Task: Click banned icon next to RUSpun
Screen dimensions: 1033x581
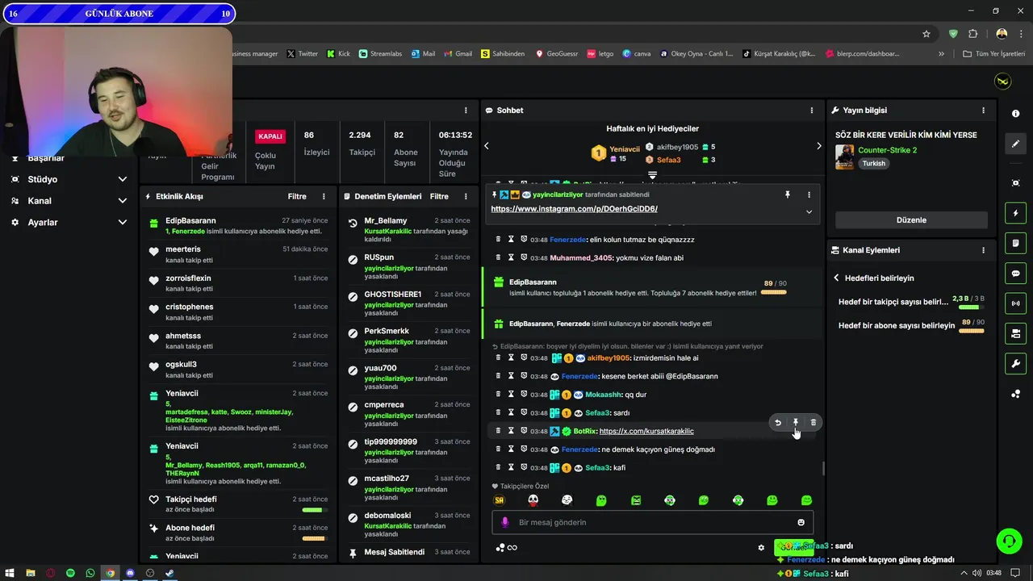Action: point(353,260)
